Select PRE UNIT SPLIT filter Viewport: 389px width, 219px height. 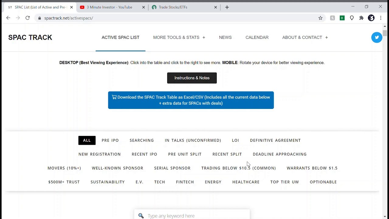pos(185,154)
